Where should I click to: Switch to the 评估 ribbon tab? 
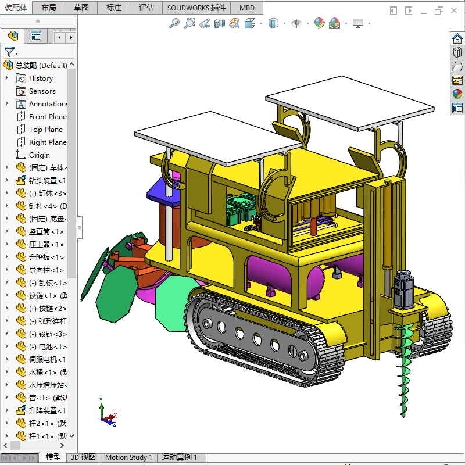tap(146, 8)
